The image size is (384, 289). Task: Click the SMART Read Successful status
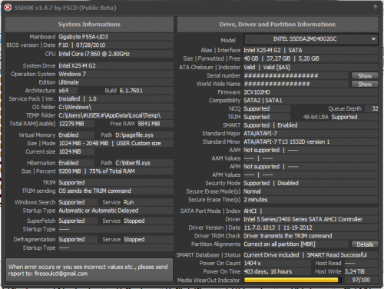point(336,255)
